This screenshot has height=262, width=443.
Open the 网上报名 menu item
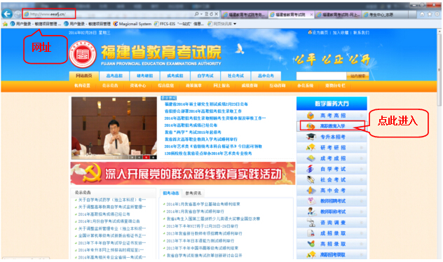click(221, 85)
